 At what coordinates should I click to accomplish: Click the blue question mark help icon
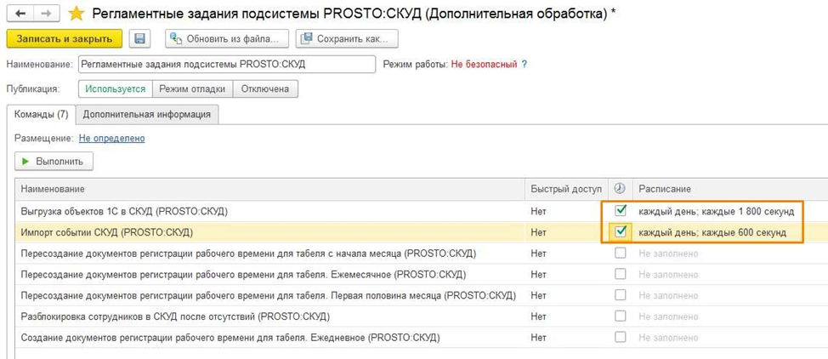[524, 64]
